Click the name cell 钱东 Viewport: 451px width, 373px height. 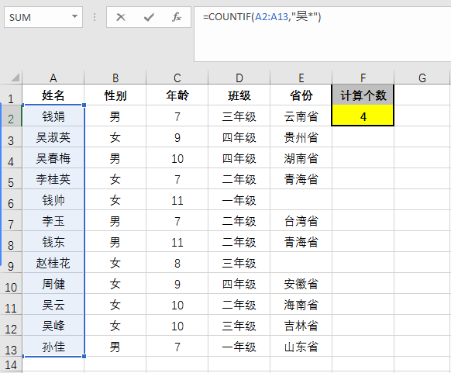tap(53, 241)
